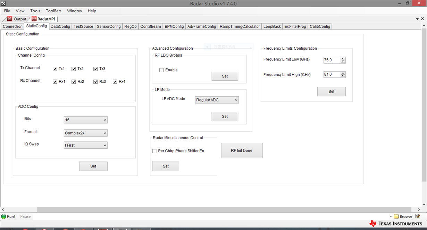
Task: Open the ToolBars menu
Action: [x=53, y=11]
